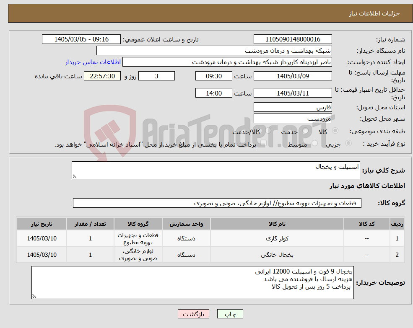Click the delivery city field مرودشت

[x=293, y=119]
